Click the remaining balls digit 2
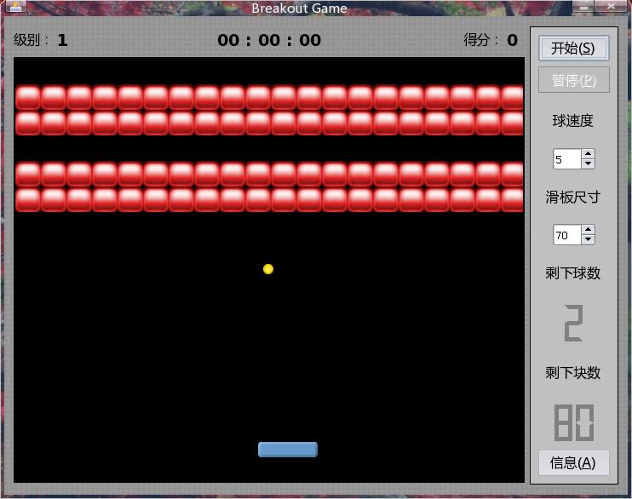Viewport: 632px width, 499px height. point(573,324)
